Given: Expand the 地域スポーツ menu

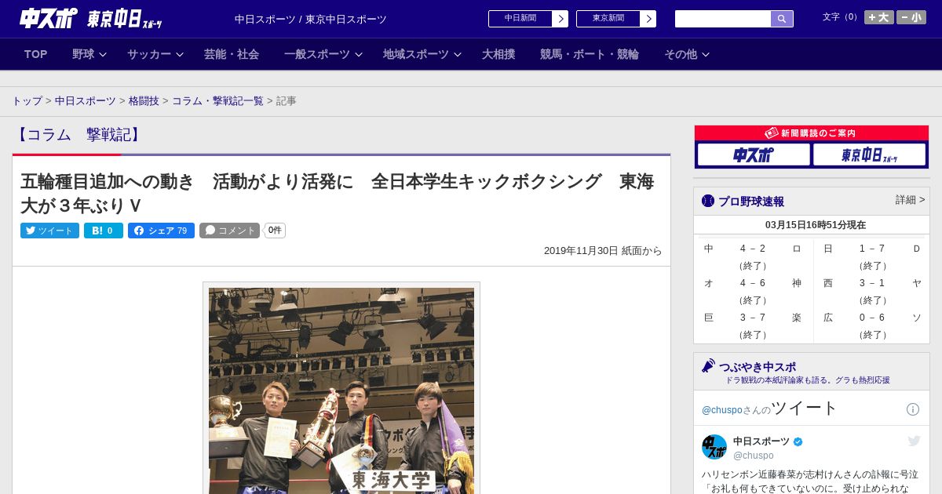Looking at the screenshot, I should [x=422, y=54].
